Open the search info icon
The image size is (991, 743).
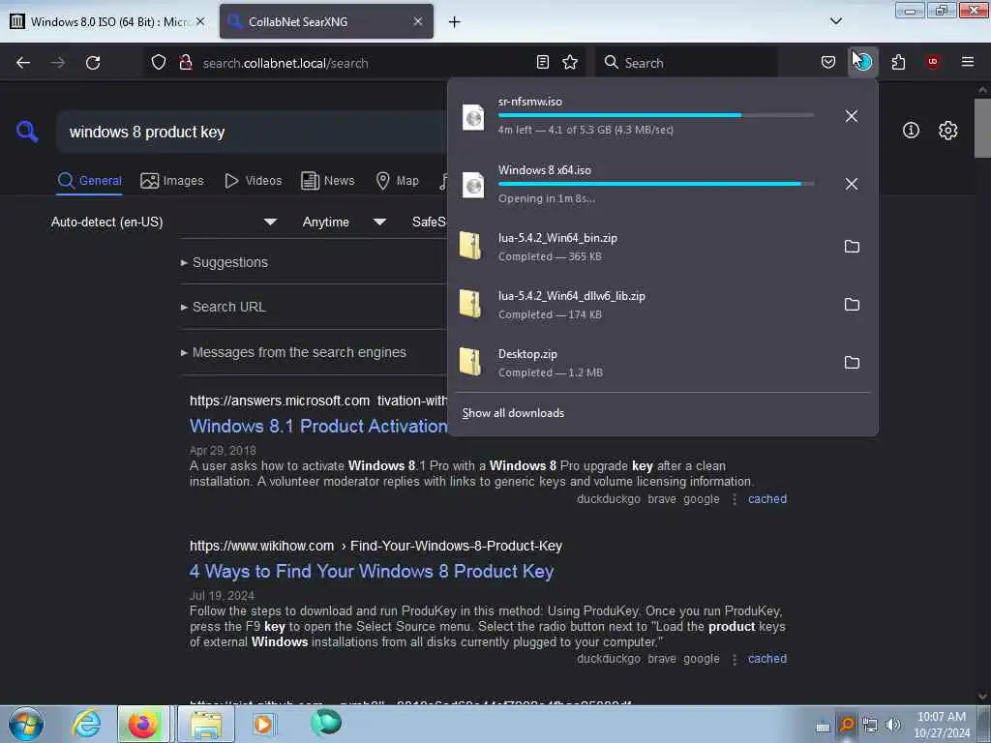tap(911, 131)
